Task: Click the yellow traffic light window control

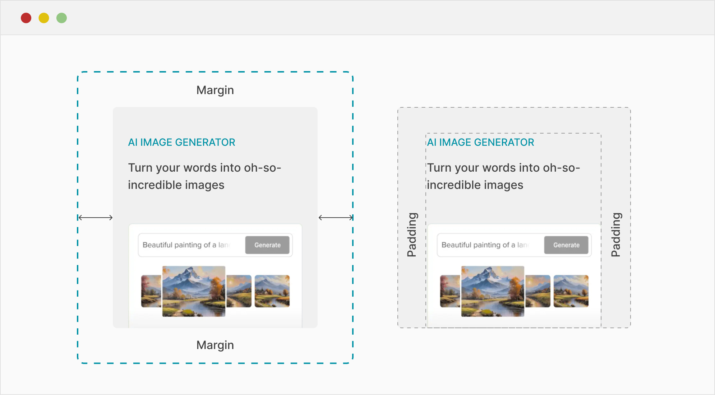Action: click(44, 17)
